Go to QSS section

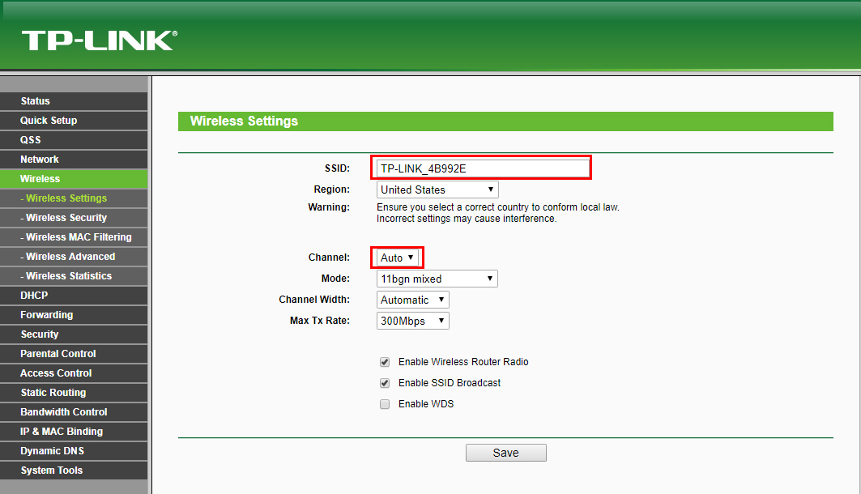click(x=74, y=140)
